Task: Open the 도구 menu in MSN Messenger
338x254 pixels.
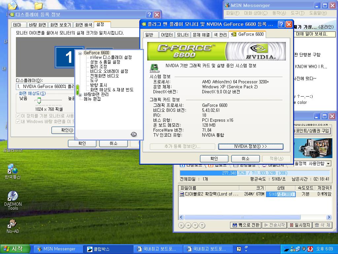Action: coord(297,13)
